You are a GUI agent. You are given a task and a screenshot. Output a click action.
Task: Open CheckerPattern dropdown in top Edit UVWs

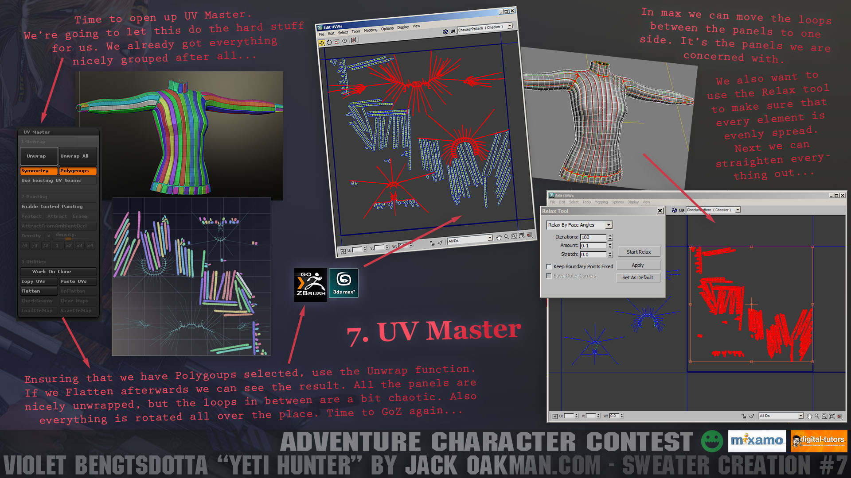[x=510, y=26]
